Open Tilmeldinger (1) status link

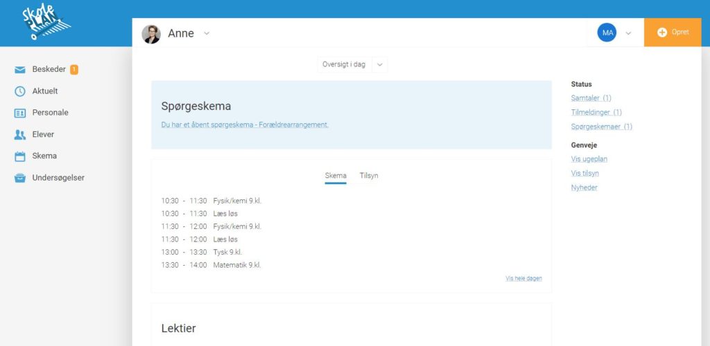tap(596, 113)
